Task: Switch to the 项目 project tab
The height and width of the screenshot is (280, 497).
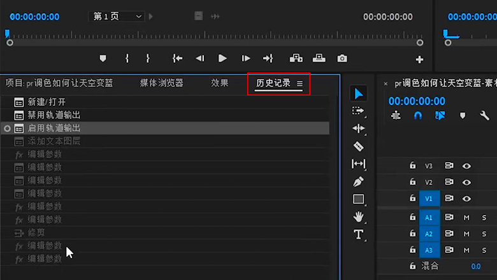Action: pyautogui.click(x=59, y=83)
